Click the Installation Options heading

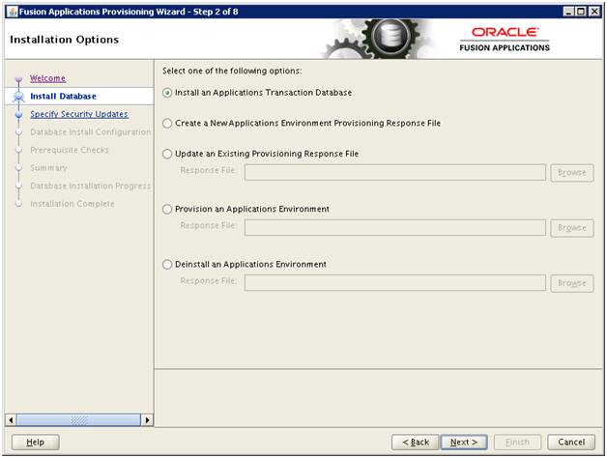point(64,40)
